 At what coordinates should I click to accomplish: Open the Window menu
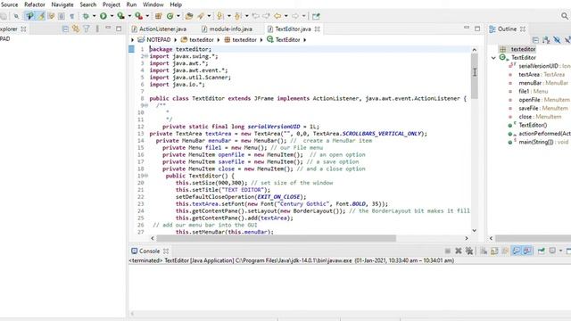[153, 4]
